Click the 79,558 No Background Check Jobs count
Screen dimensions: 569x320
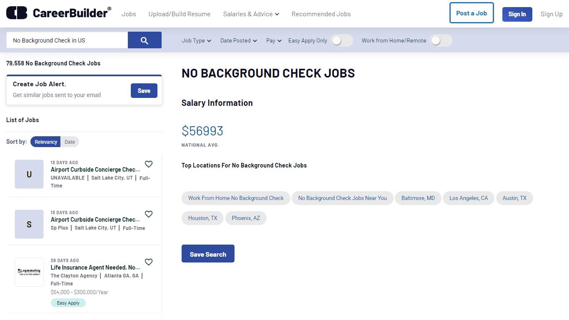[53, 63]
